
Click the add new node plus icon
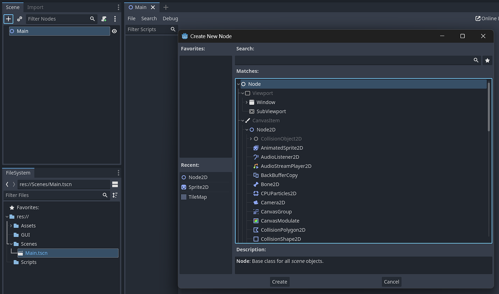(x=8, y=19)
